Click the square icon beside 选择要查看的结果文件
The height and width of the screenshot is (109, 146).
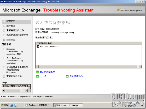(4, 35)
